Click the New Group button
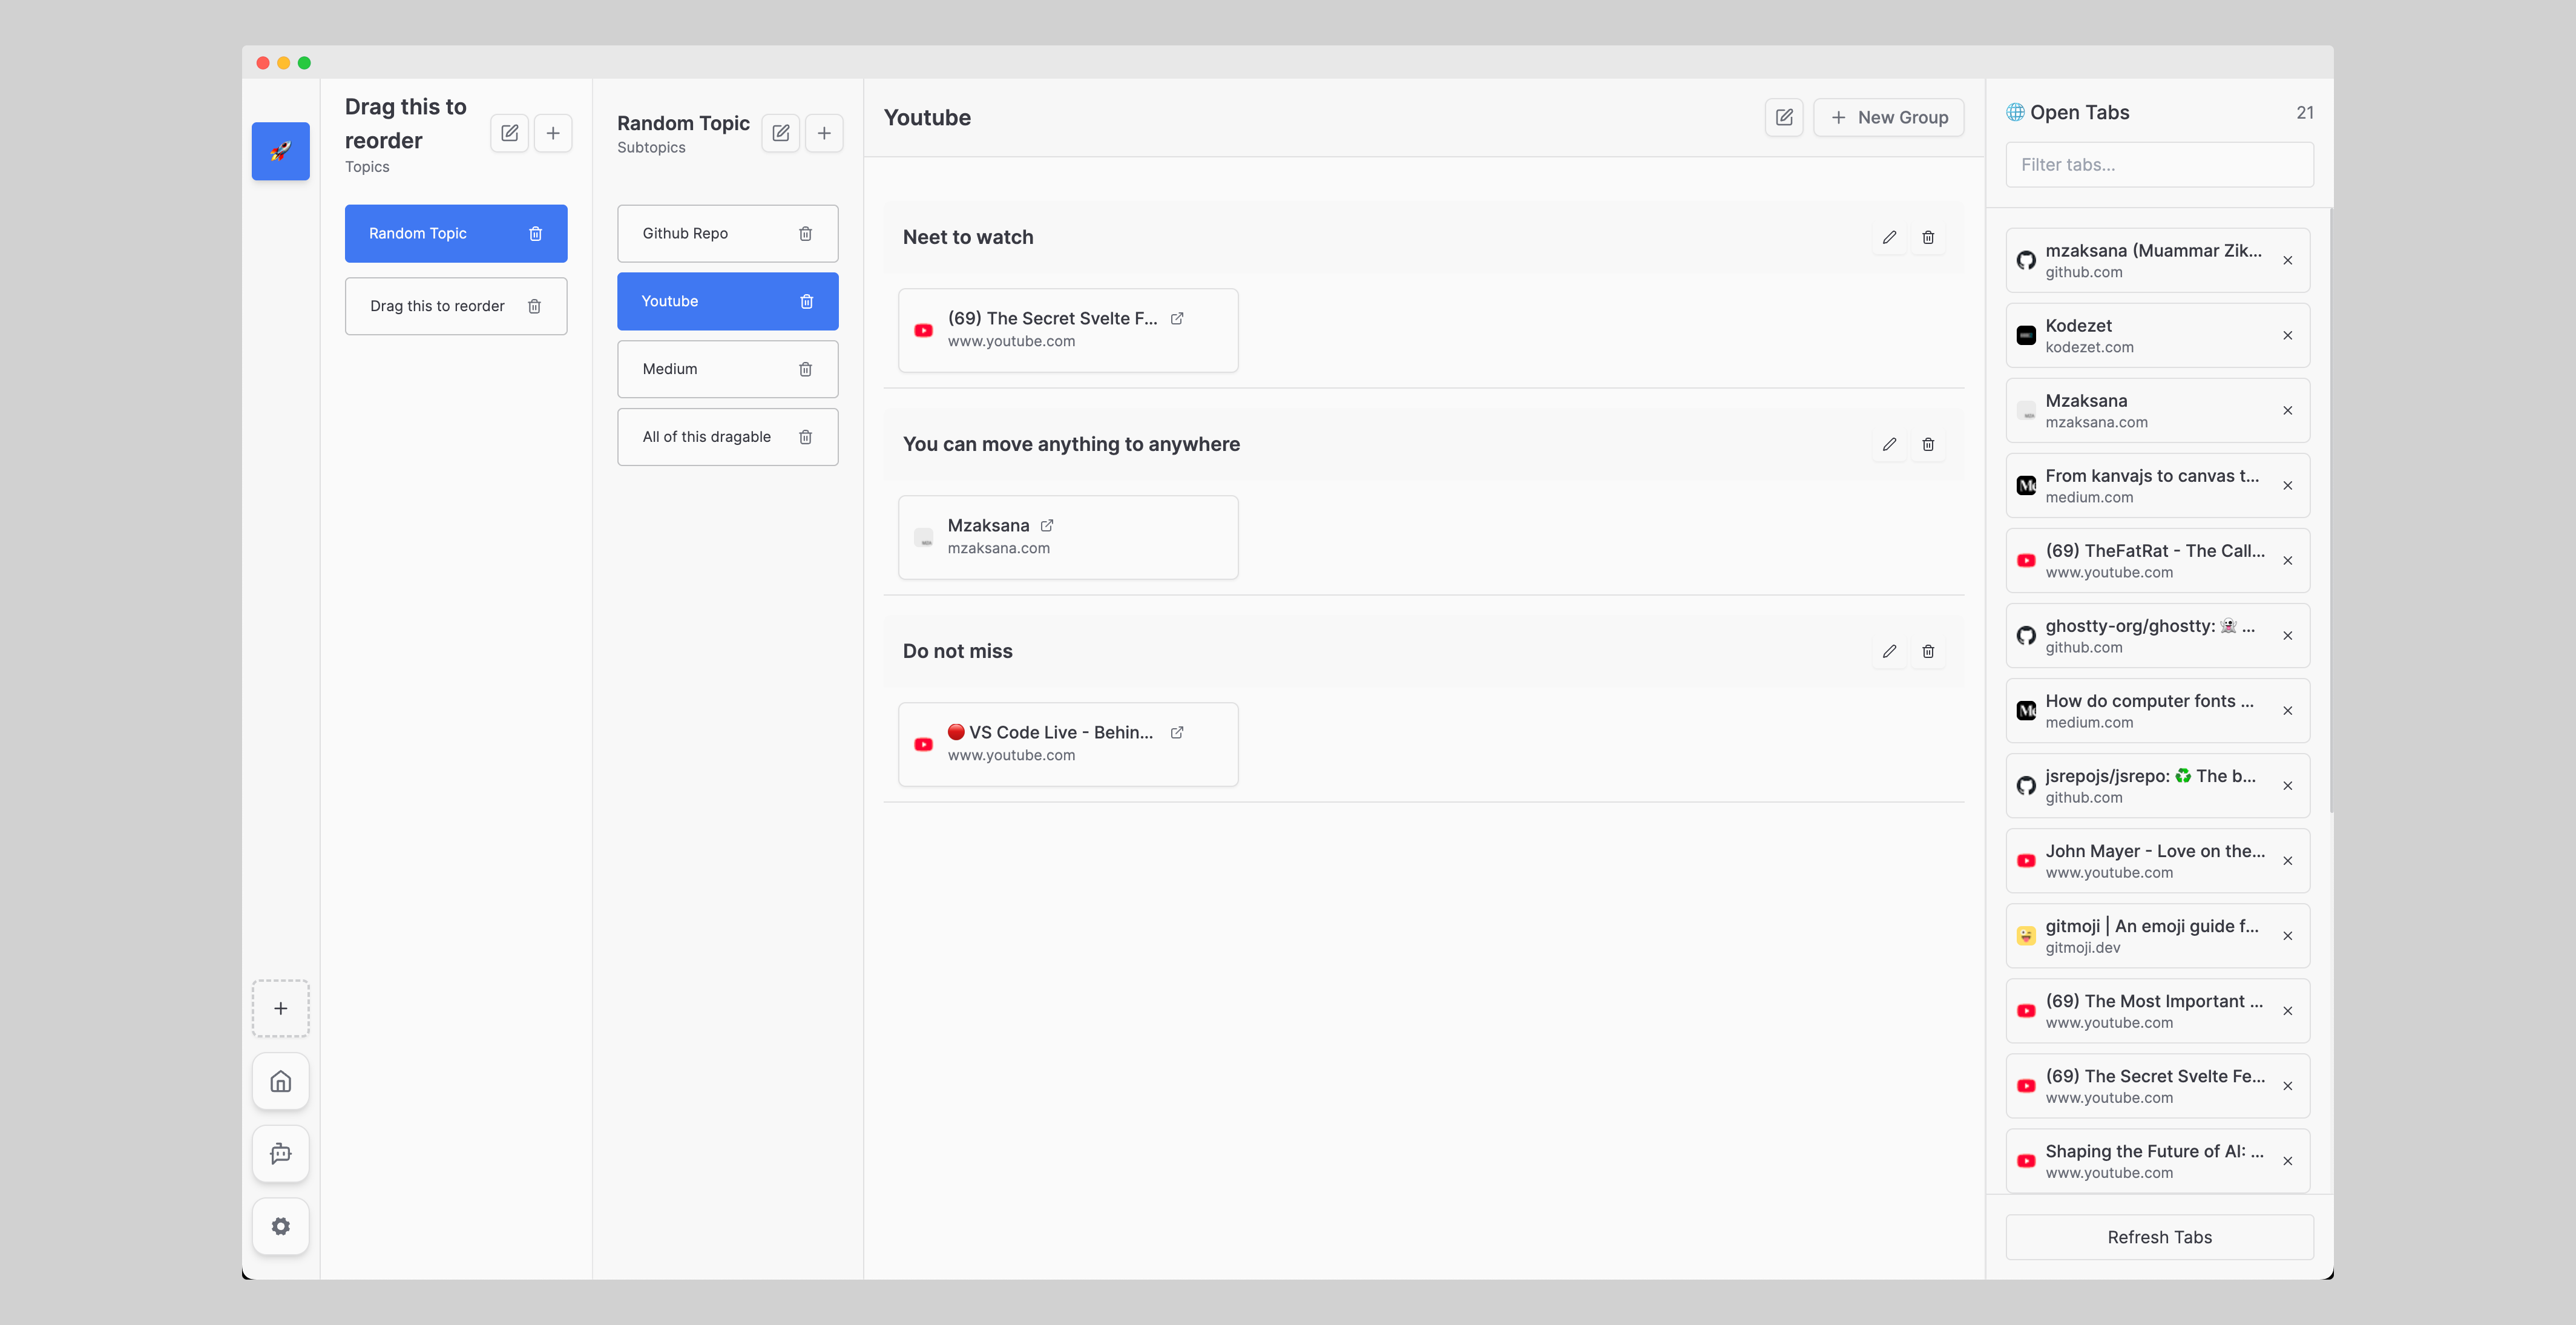Viewport: 2576px width, 1325px height. click(x=1888, y=117)
